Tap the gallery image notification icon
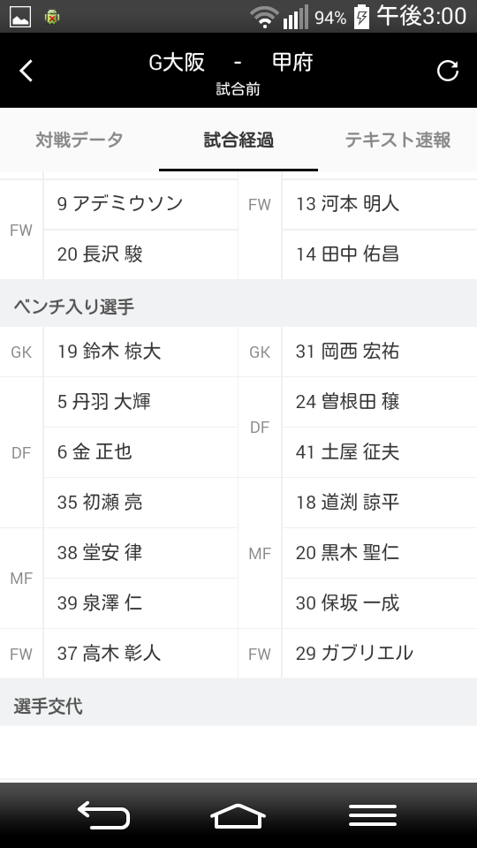This screenshot has height=848, width=477. pyautogui.click(x=20, y=17)
